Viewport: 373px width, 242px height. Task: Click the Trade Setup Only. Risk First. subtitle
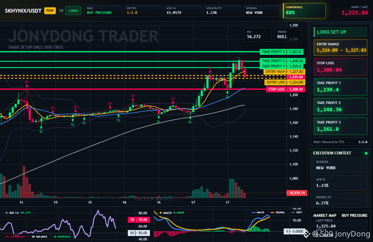click(x=36, y=47)
